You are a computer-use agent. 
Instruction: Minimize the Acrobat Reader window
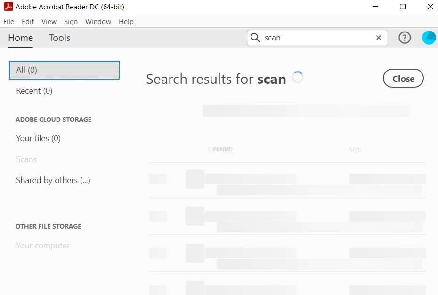[x=375, y=7]
